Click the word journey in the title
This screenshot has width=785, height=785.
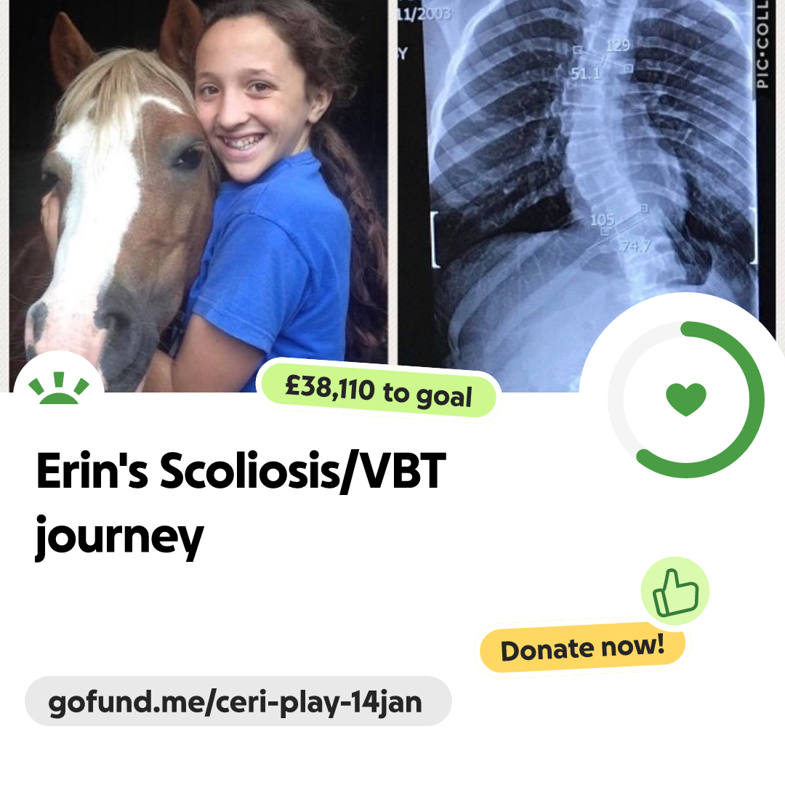point(119,538)
